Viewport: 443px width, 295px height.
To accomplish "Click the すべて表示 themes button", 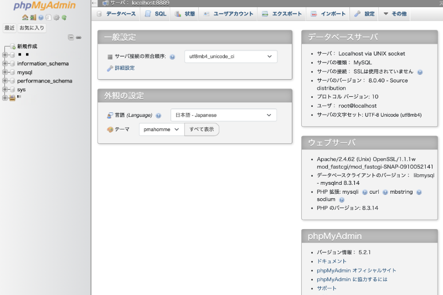I will [x=202, y=130].
